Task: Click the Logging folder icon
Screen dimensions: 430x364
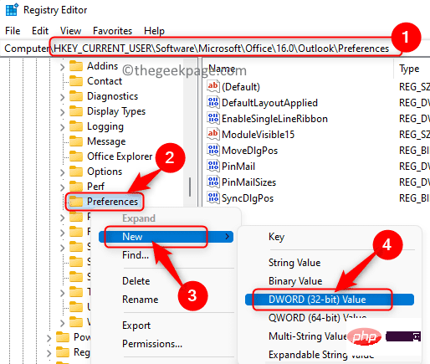Action: coord(76,126)
